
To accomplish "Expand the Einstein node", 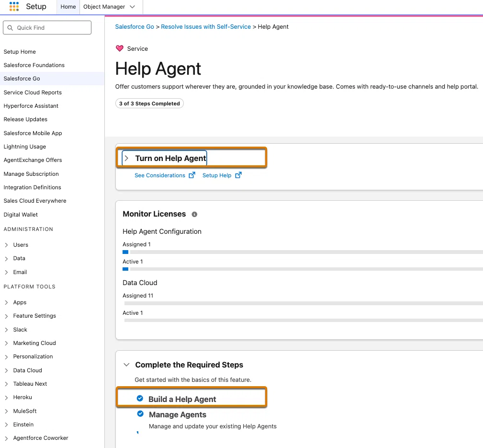I will (7, 425).
